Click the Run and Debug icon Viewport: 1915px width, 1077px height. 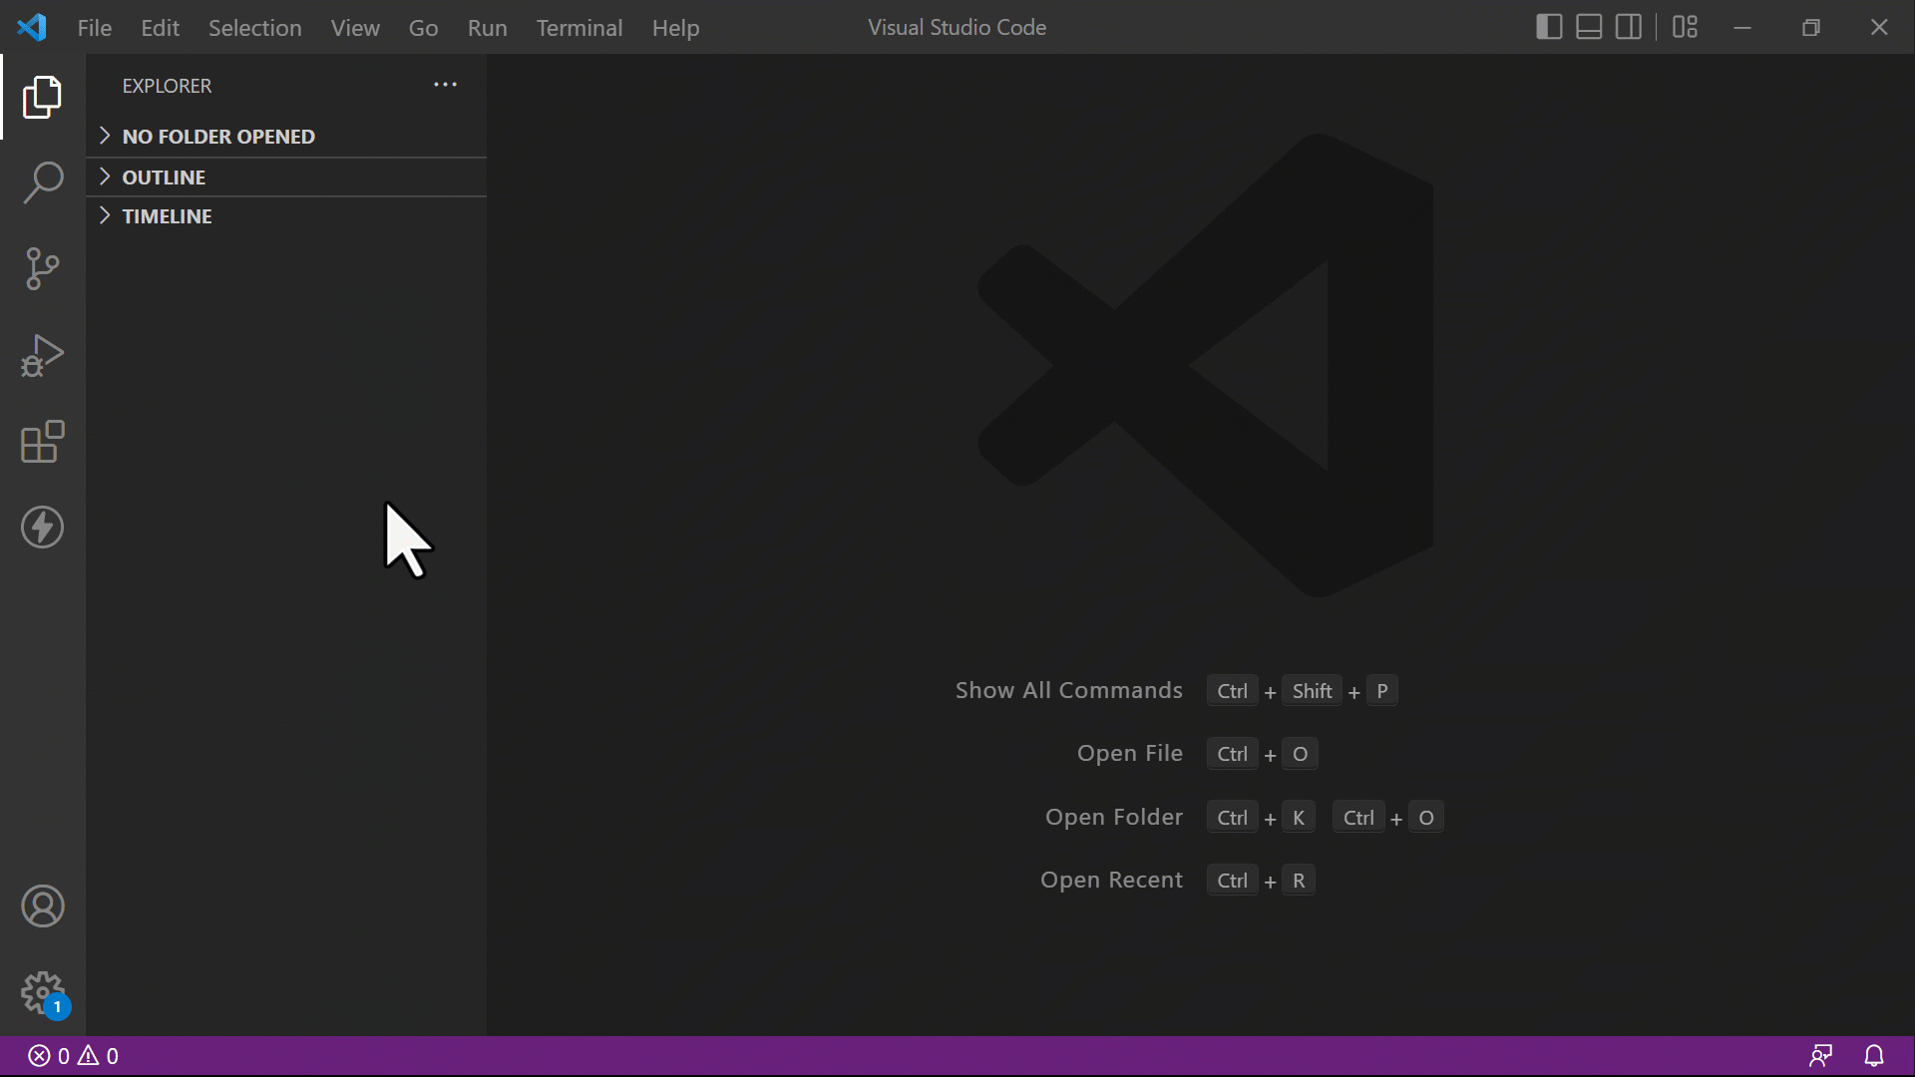click(x=44, y=355)
